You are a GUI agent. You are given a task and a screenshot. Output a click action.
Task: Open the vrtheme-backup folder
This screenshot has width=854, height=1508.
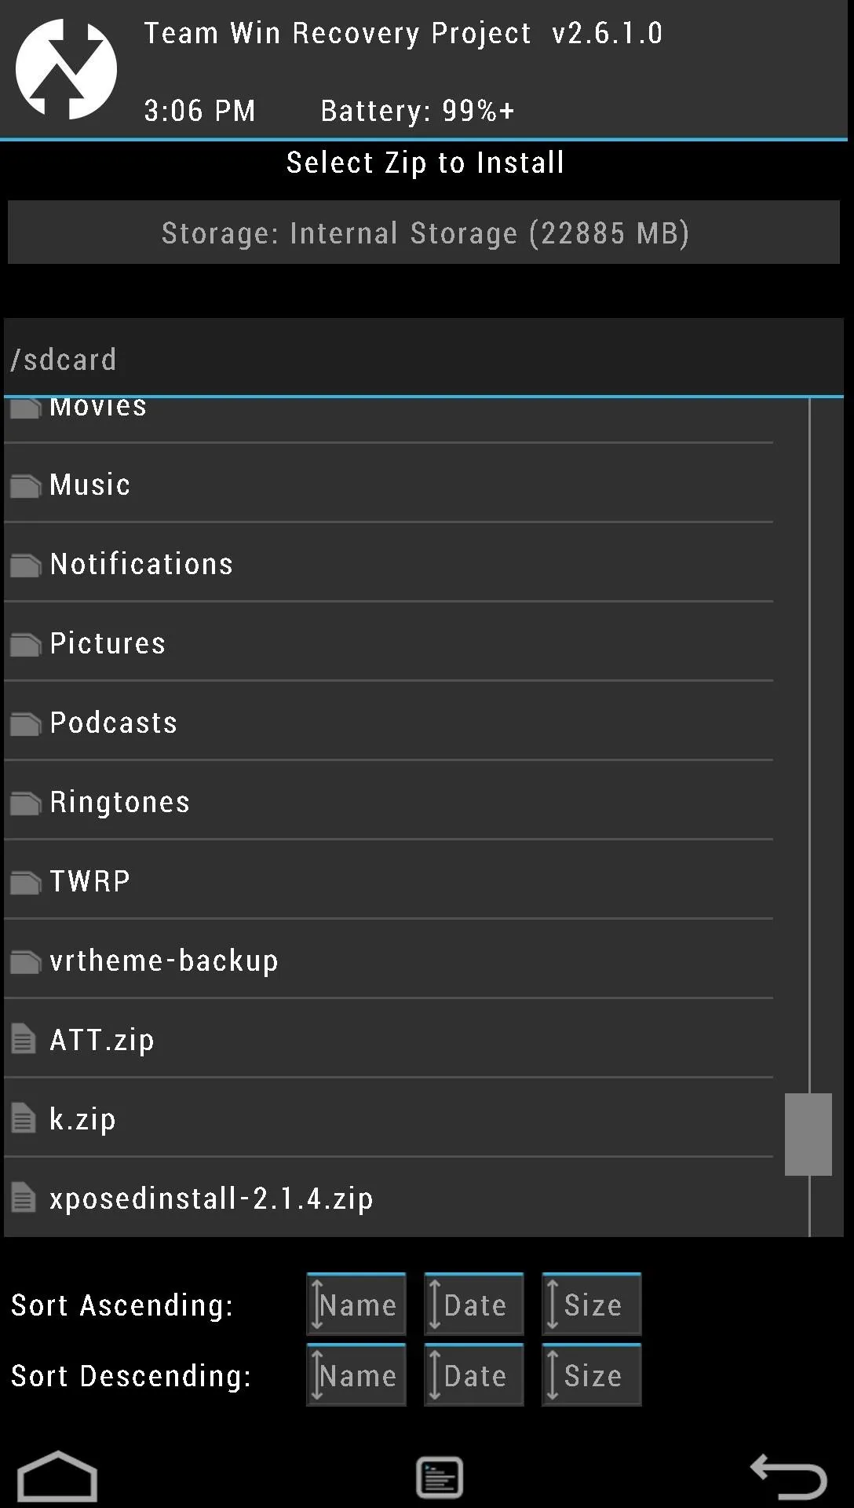click(389, 960)
